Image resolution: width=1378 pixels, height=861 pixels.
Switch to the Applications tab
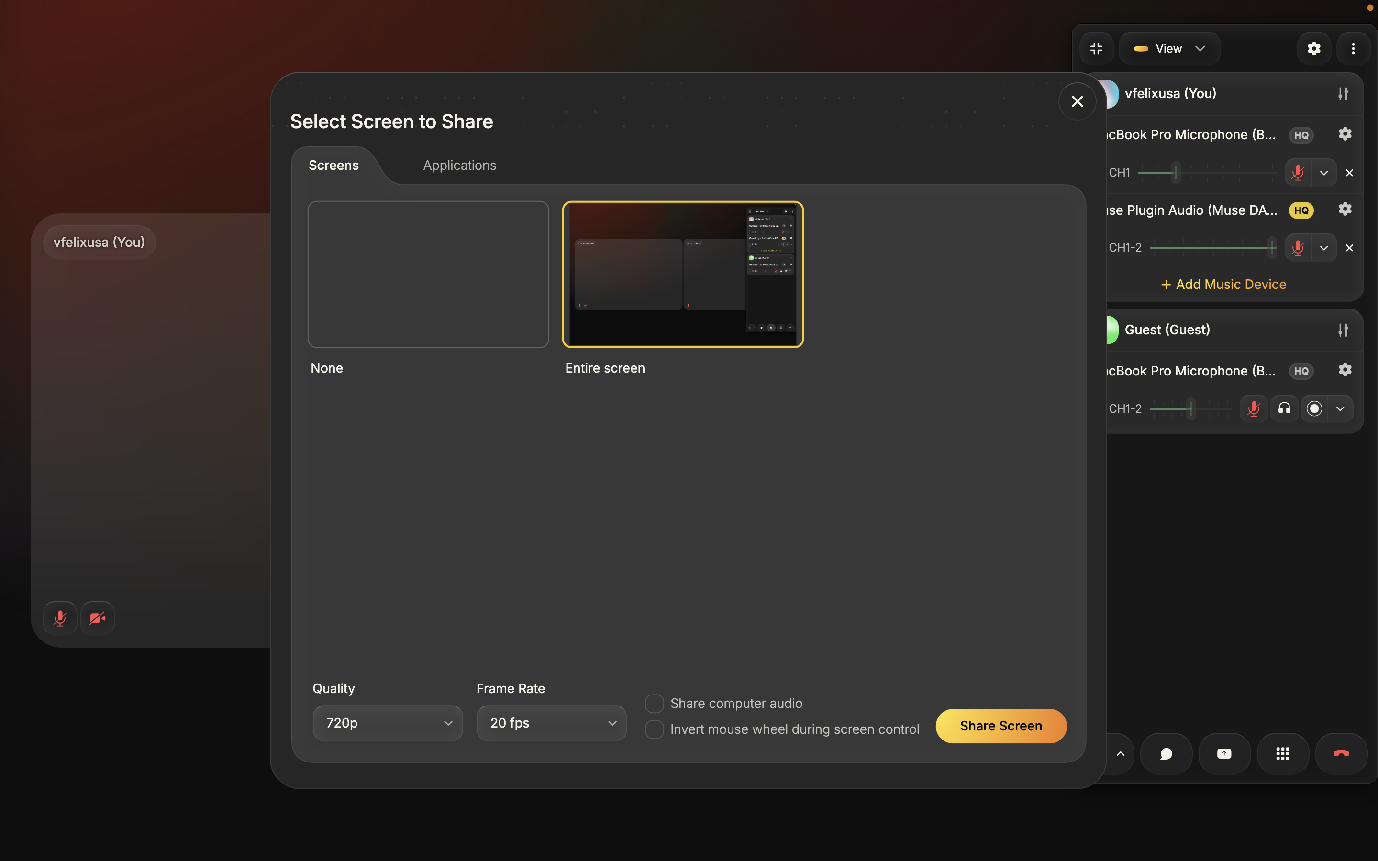pos(459,165)
